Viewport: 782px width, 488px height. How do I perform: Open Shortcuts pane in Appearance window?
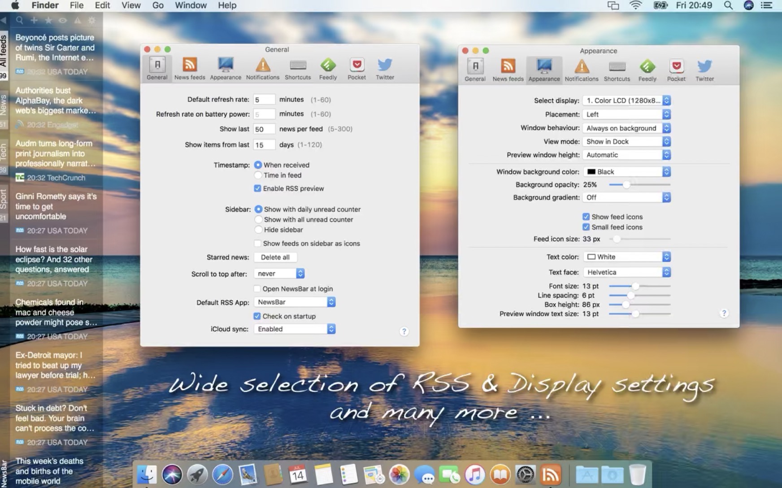coord(617,70)
